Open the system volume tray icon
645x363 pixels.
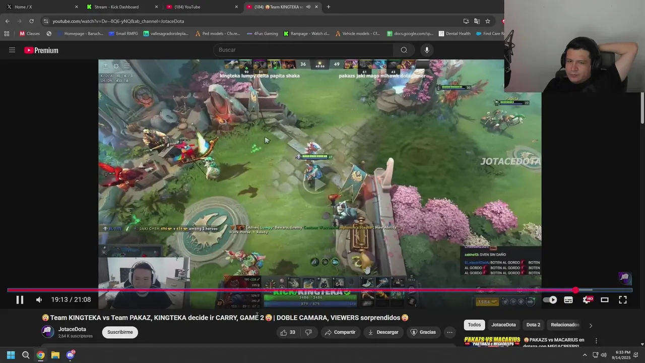pyautogui.click(x=604, y=355)
